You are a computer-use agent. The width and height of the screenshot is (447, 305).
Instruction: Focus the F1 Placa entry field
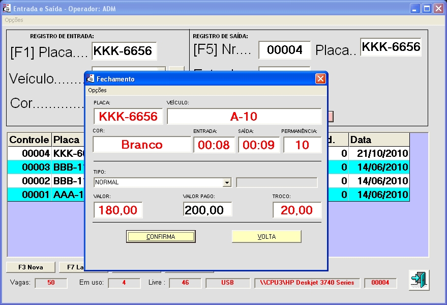124,51
